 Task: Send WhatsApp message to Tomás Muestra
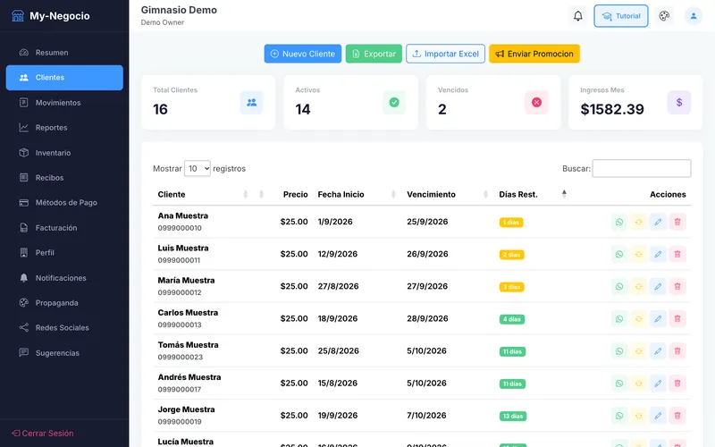tap(619, 351)
